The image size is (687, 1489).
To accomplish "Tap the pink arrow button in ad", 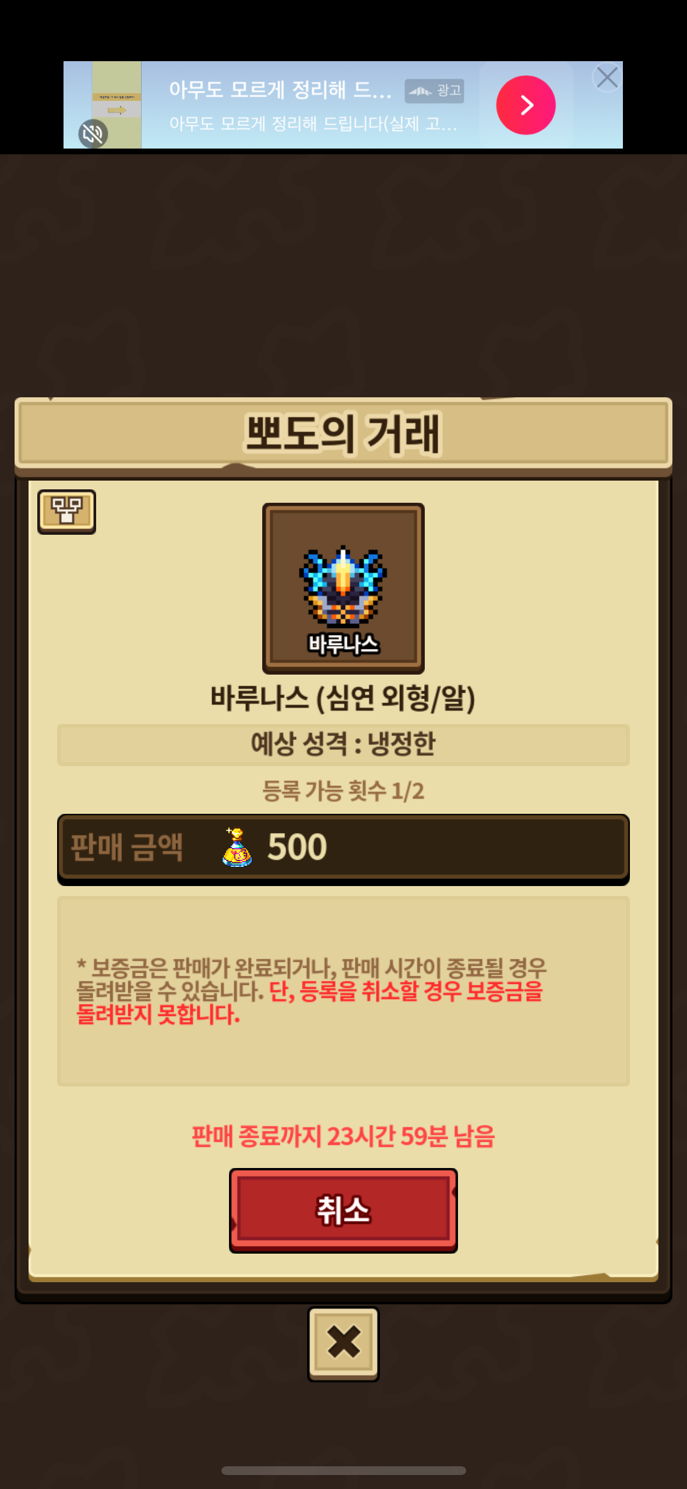I will pyautogui.click(x=526, y=105).
